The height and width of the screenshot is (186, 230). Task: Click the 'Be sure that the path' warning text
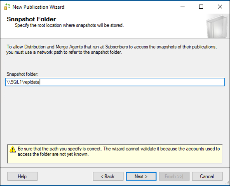pyautogui.click(x=119, y=151)
